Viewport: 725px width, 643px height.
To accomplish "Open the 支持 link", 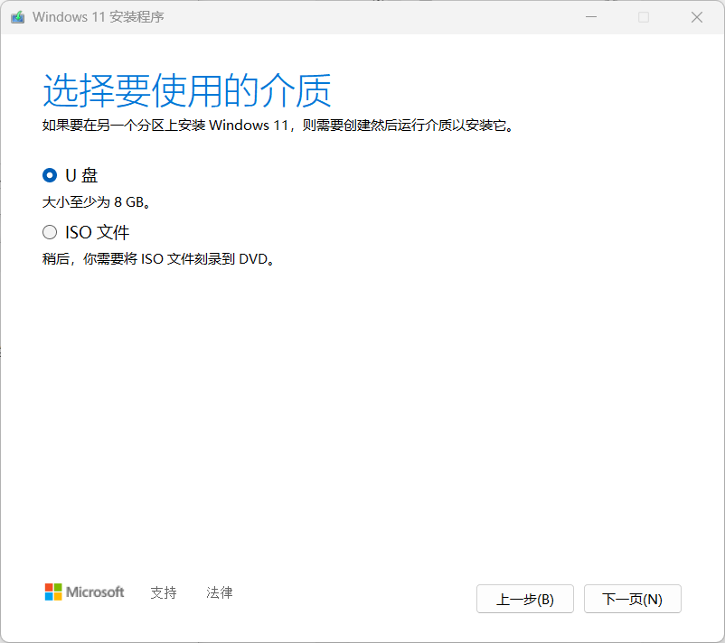I will pyautogui.click(x=164, y=592).
